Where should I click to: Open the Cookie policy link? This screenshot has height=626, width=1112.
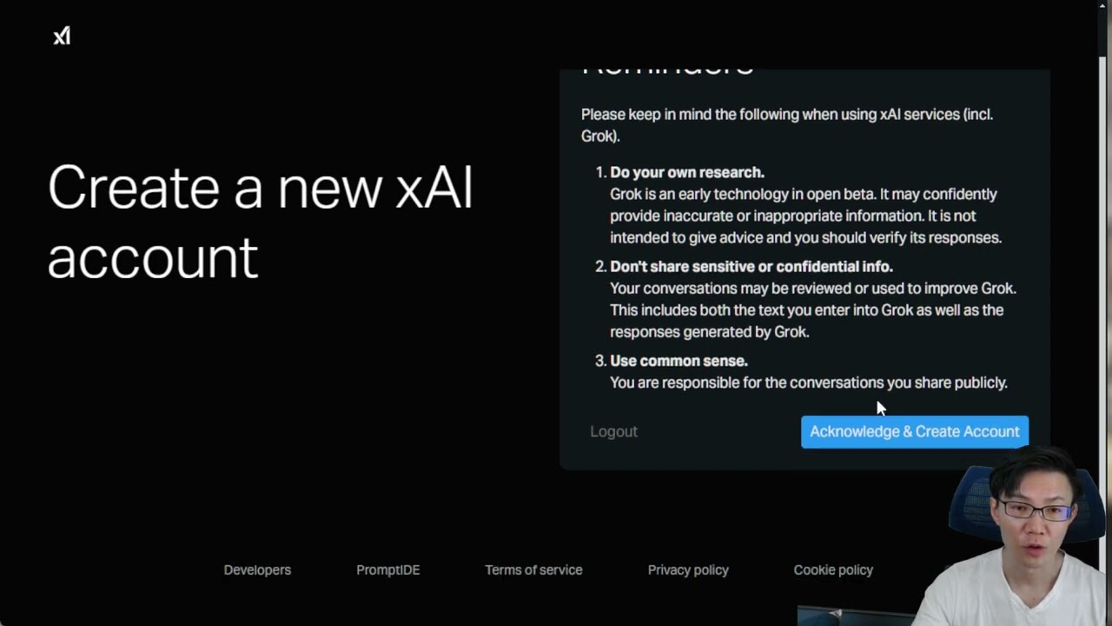833,569
